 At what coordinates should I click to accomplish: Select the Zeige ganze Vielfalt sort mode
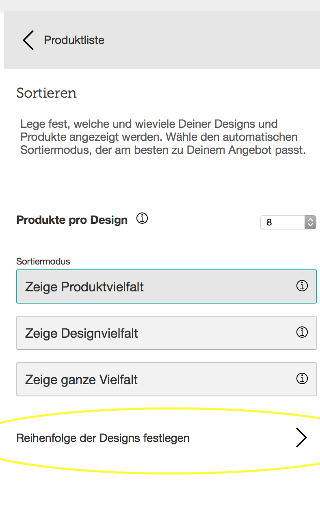(154, 379)
